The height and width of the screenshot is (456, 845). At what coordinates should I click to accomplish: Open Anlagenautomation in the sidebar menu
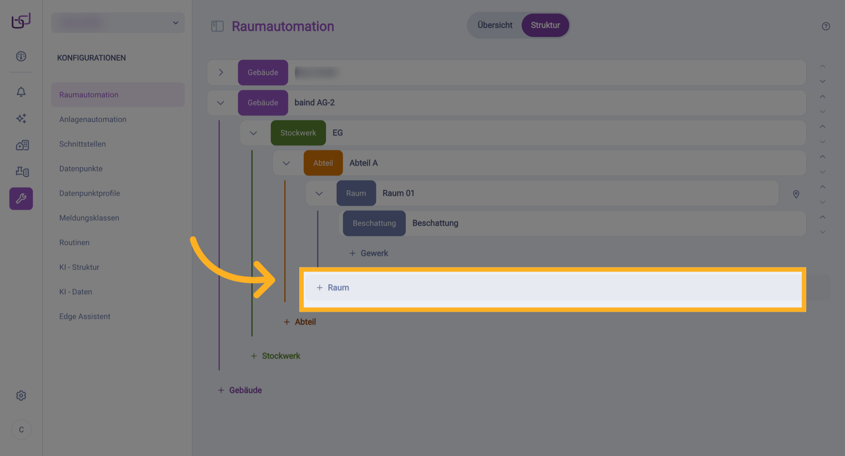[93, 120]
